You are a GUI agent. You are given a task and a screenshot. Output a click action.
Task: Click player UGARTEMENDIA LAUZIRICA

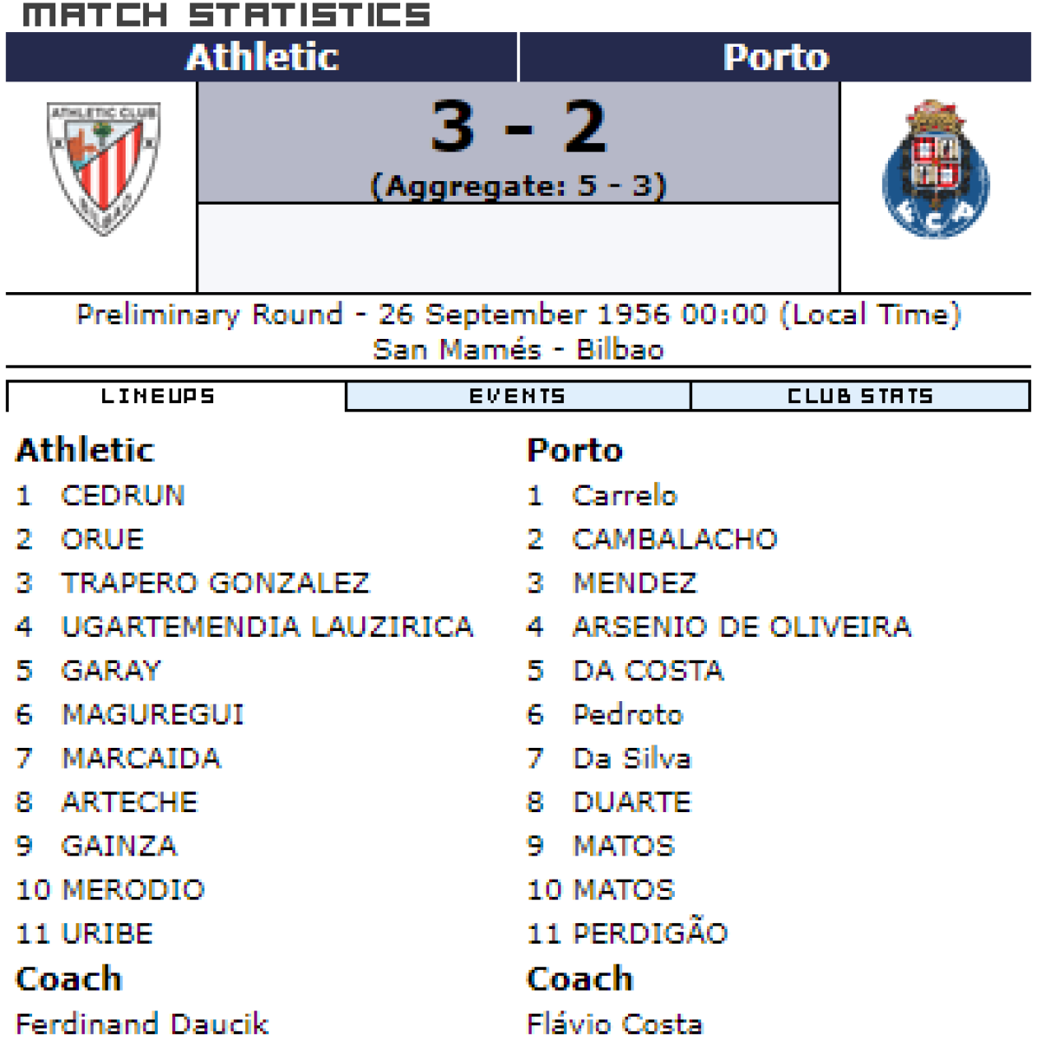click(x=268, y=627)
